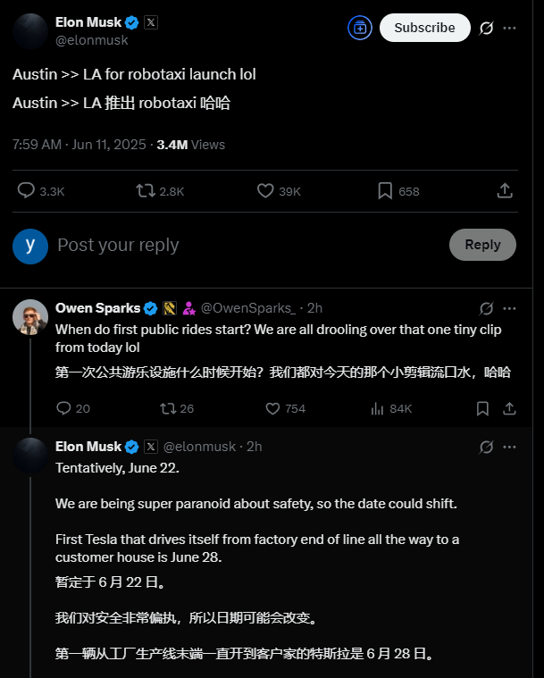Repost Owen Sparks' reply

click(x=167, y=408)
